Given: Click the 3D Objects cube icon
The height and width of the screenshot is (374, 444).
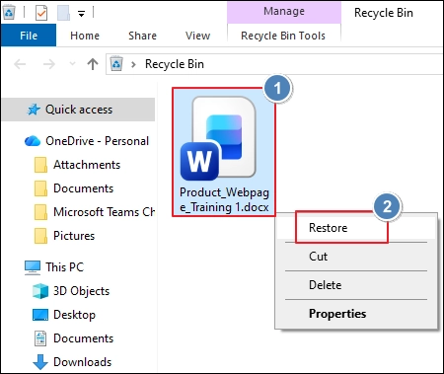Looking at the screenshot, I should click(x=40, y=291).
